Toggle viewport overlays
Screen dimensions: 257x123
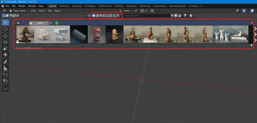point(252,11)
